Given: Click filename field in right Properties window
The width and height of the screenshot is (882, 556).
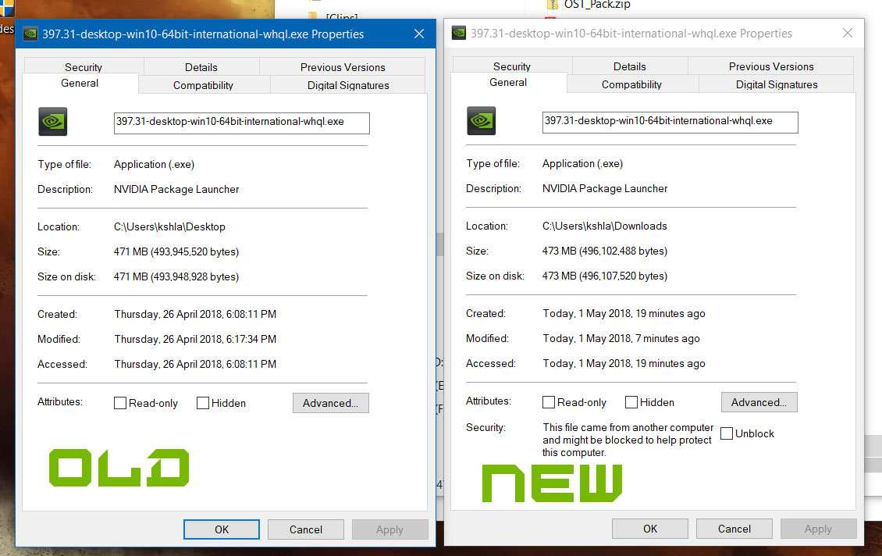Looking at the screenshot, I should coord(670,123).
